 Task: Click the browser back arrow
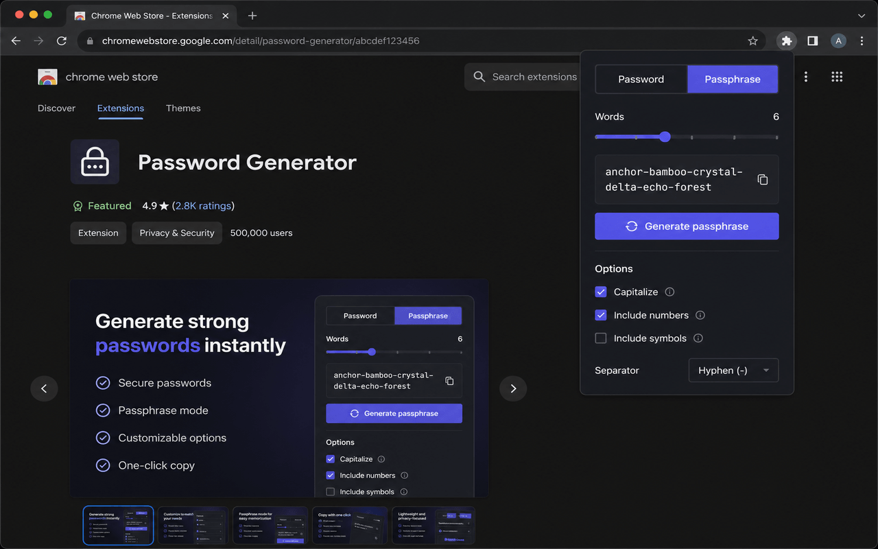click(16, 41)
